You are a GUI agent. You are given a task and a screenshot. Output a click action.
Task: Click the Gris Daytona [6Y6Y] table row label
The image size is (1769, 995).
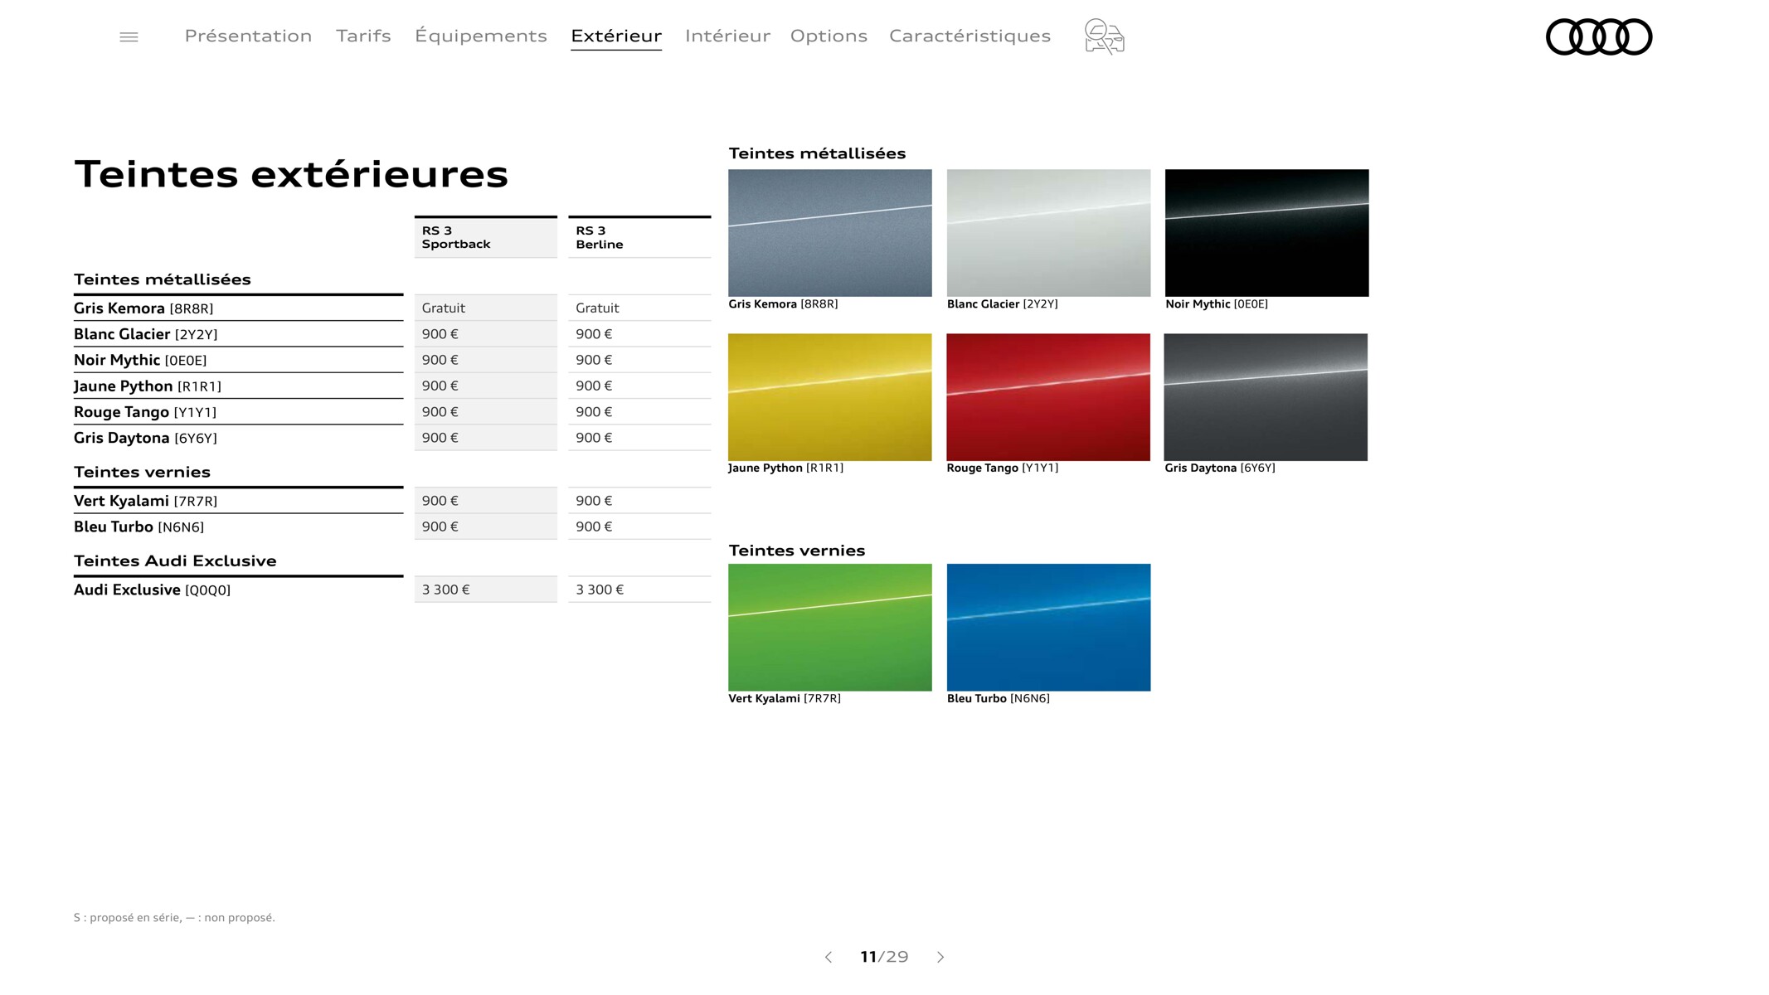pos(145,438)
